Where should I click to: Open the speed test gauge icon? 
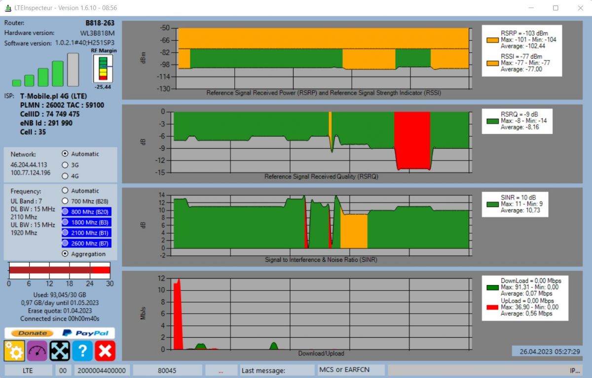click(37, 350)
